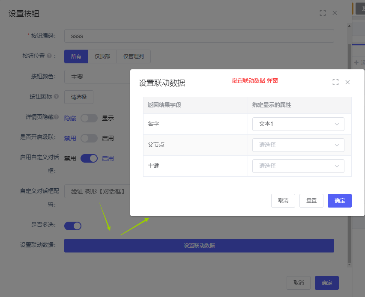This screenshot has width=365, height=297.
Task: Toggle the 是否多选 switch
Action: [73, 226]
